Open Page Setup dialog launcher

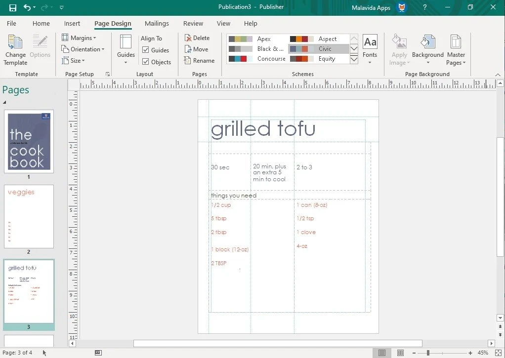108,74
